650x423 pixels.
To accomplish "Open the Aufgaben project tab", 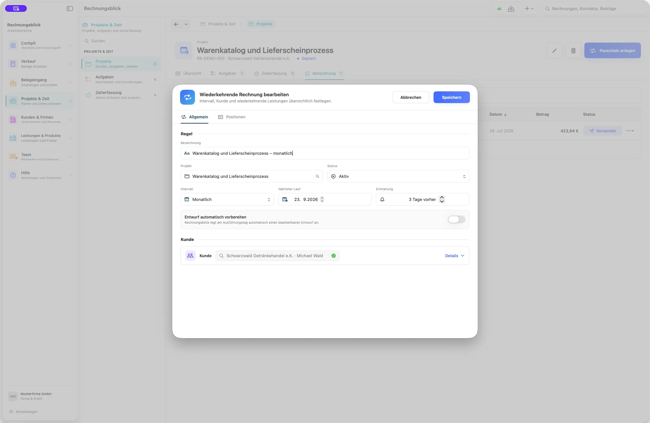I will (x=227, y=73).
